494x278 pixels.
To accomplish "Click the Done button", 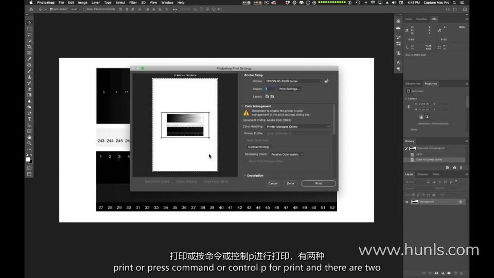I will coord(290,183).
